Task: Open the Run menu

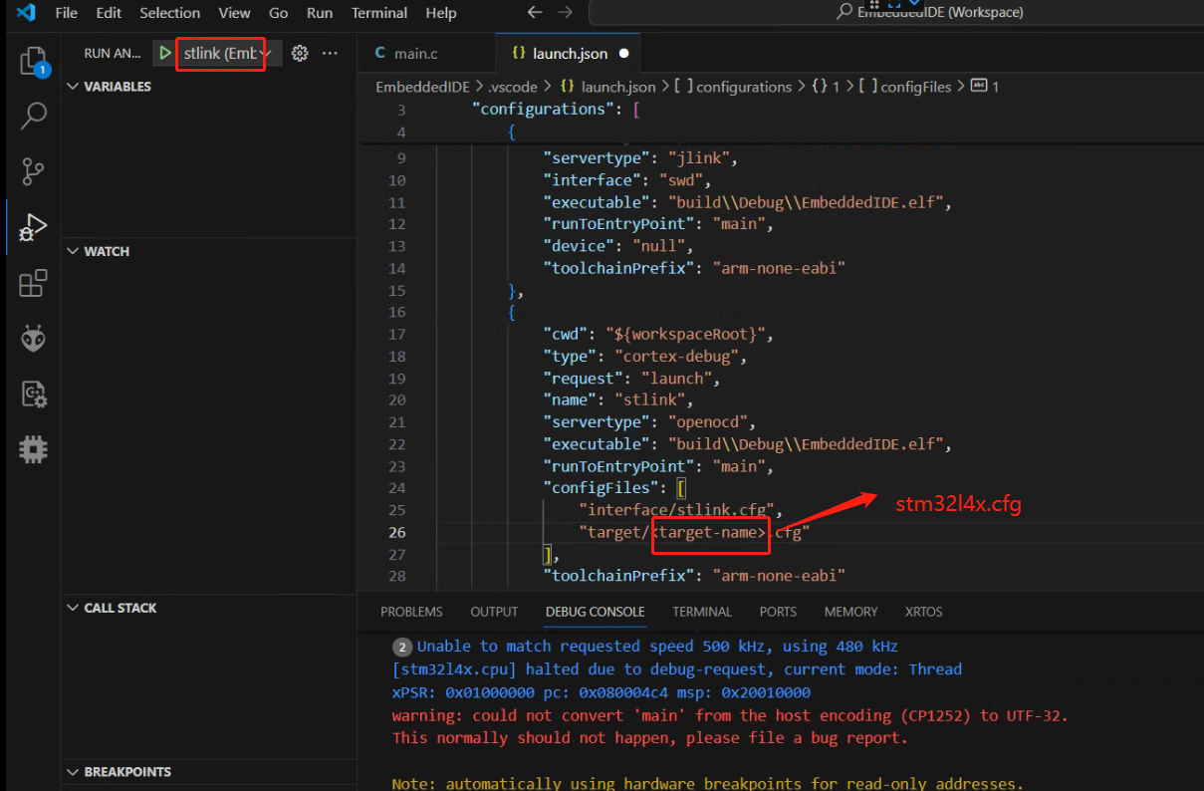Action: [320, 13]
